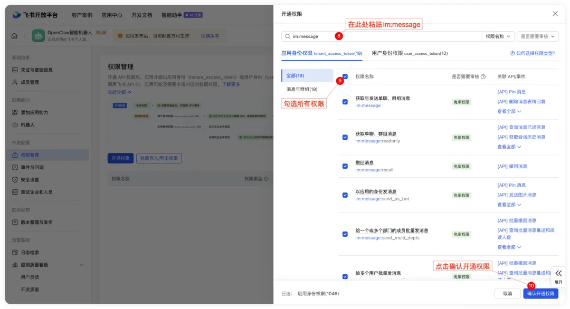Tick the select-all checkbox in the 权限名称 header
Image resolution: width=570 pixels, height=309 pixels.
click(345, 76)
